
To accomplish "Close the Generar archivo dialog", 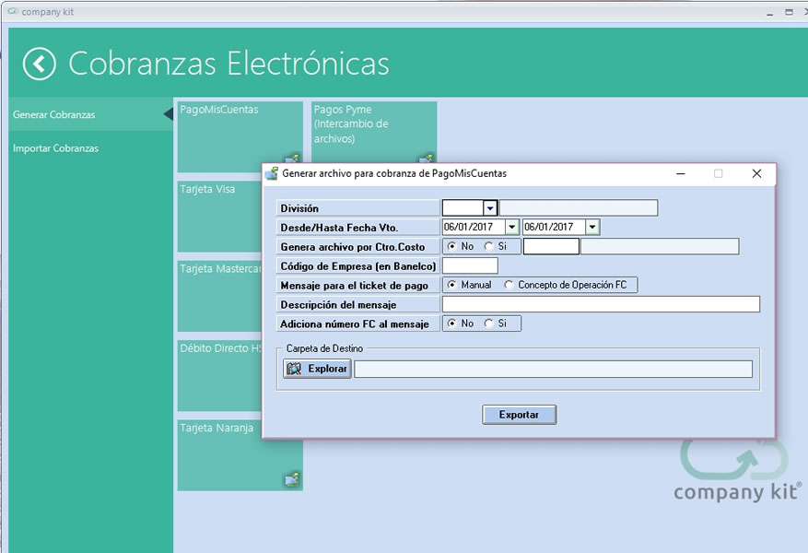I will [x=756, y=173].
